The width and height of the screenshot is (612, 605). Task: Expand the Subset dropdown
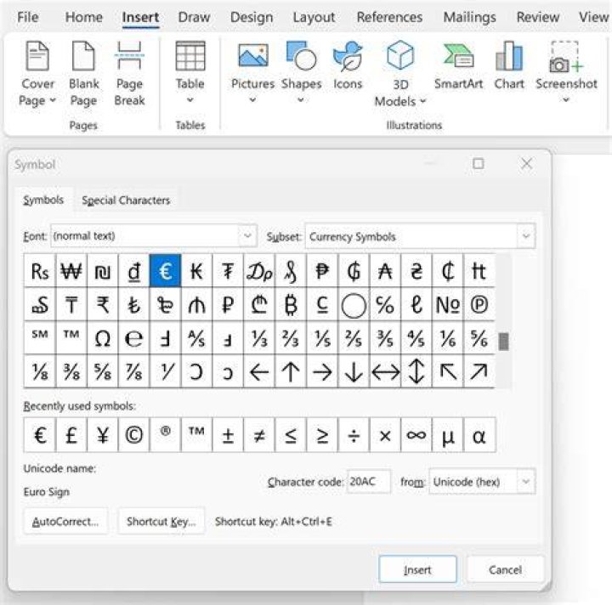tap(526, 235)
